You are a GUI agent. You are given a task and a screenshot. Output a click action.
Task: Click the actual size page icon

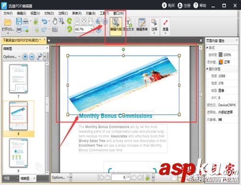77,21
